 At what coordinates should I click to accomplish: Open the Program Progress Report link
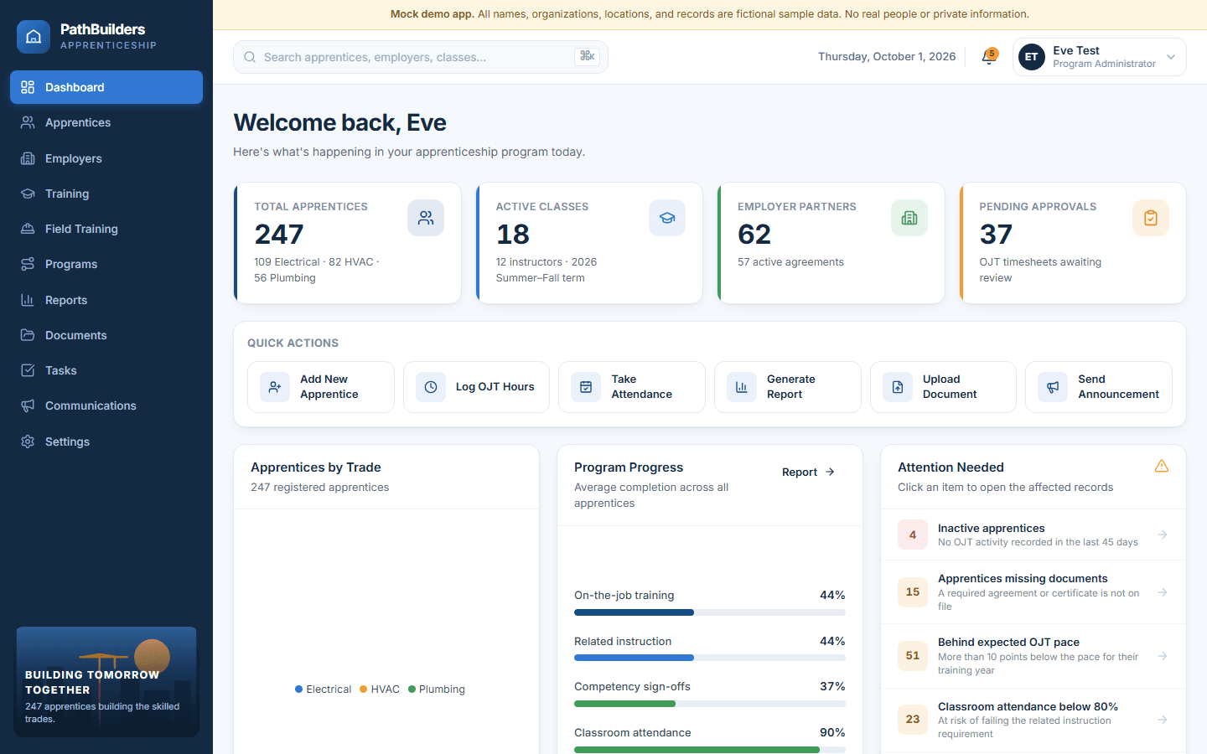(x=808, y=472)
